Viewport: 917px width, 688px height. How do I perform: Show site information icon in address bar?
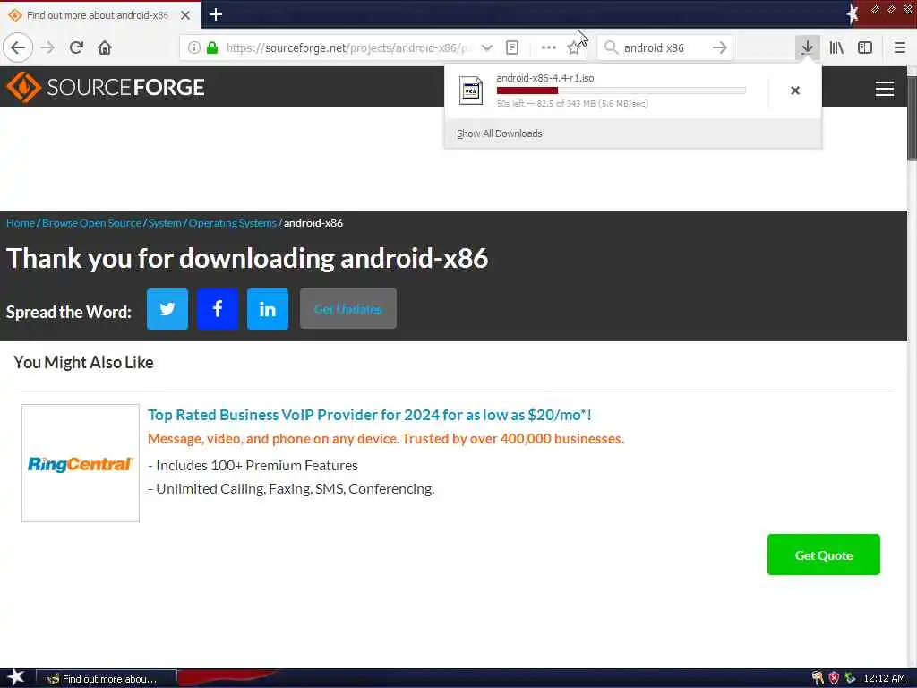coord(194,48)
